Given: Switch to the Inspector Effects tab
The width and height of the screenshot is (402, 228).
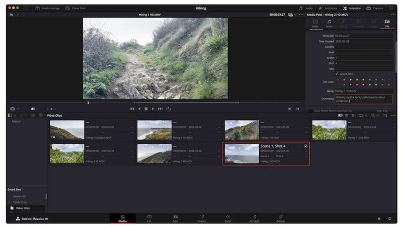Looking at the screenshot, I should pyautogui.click(x=343, y=23).
